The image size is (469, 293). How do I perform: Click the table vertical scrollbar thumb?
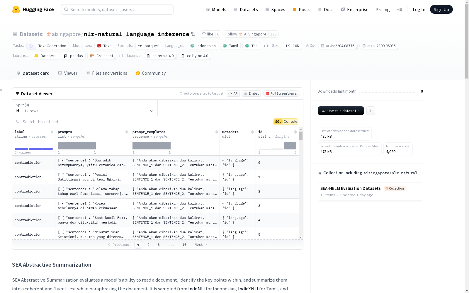301,136
